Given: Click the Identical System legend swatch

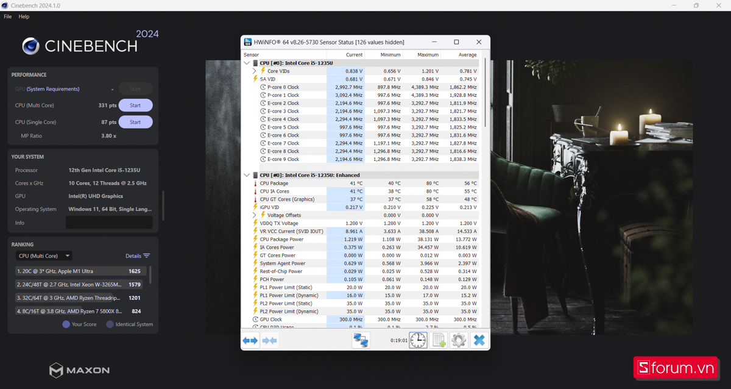Looking at the screenshot, I should click(110, 324).
